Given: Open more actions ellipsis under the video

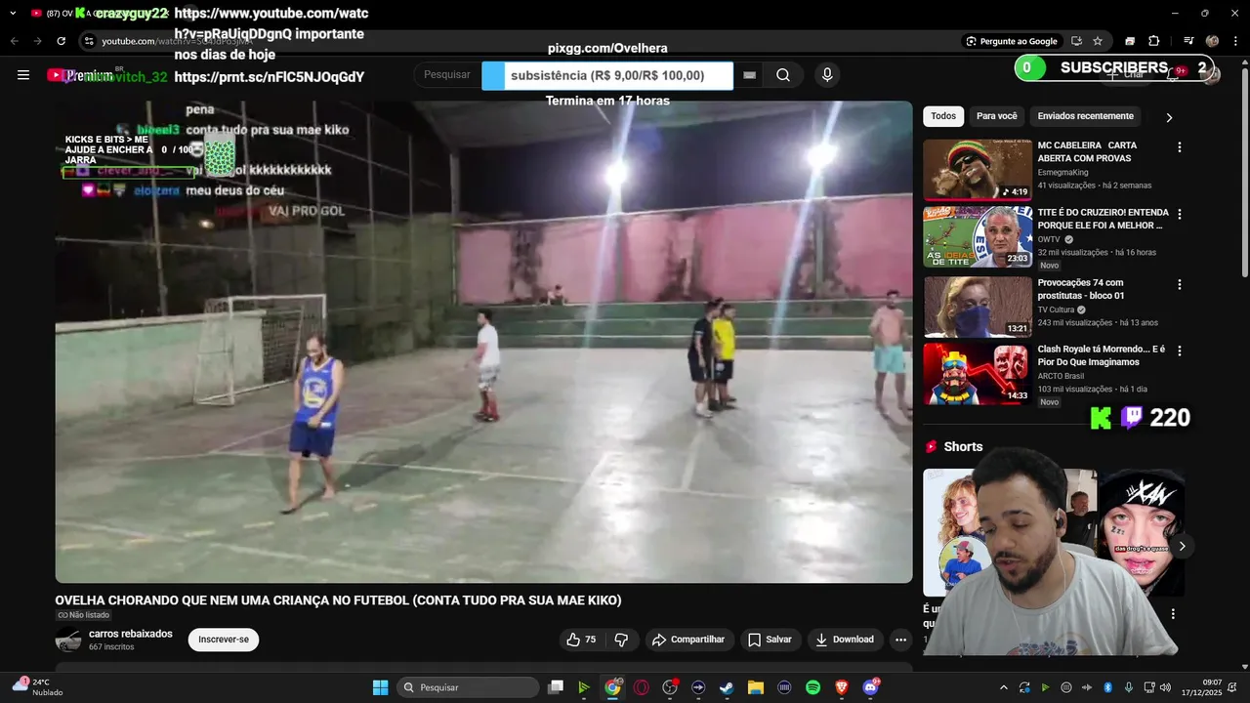Looking at the screenshot, I should coord(900,640).
